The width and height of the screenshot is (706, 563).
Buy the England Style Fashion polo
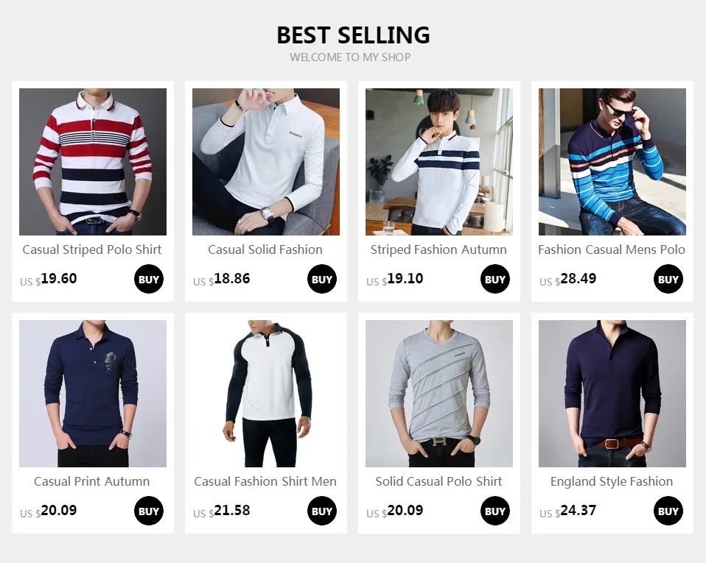coord(668,511)
